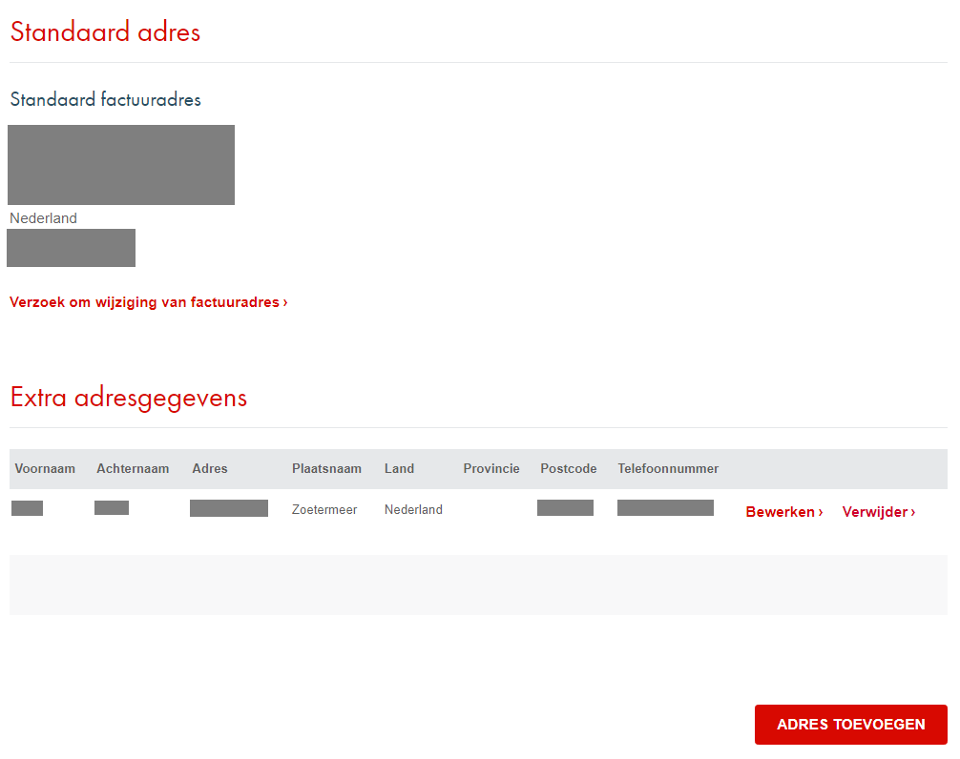Click the Achternaam column header

click(133, 468)
